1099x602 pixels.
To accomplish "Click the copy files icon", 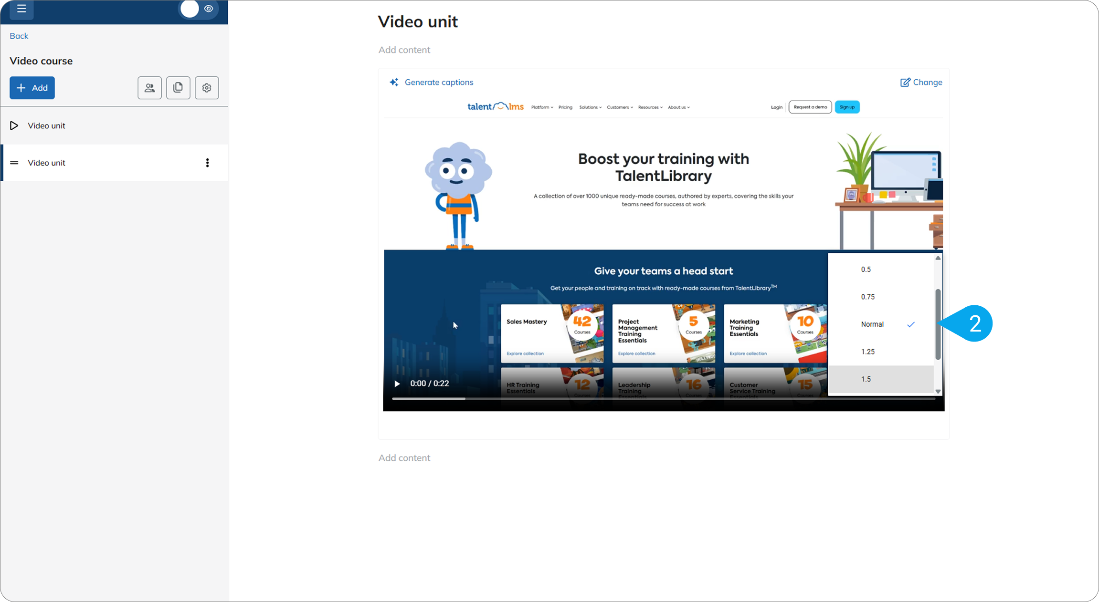I will 178,88.
